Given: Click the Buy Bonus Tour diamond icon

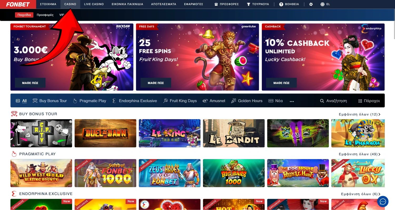Looking at the screenshot, I should (35, 101).
